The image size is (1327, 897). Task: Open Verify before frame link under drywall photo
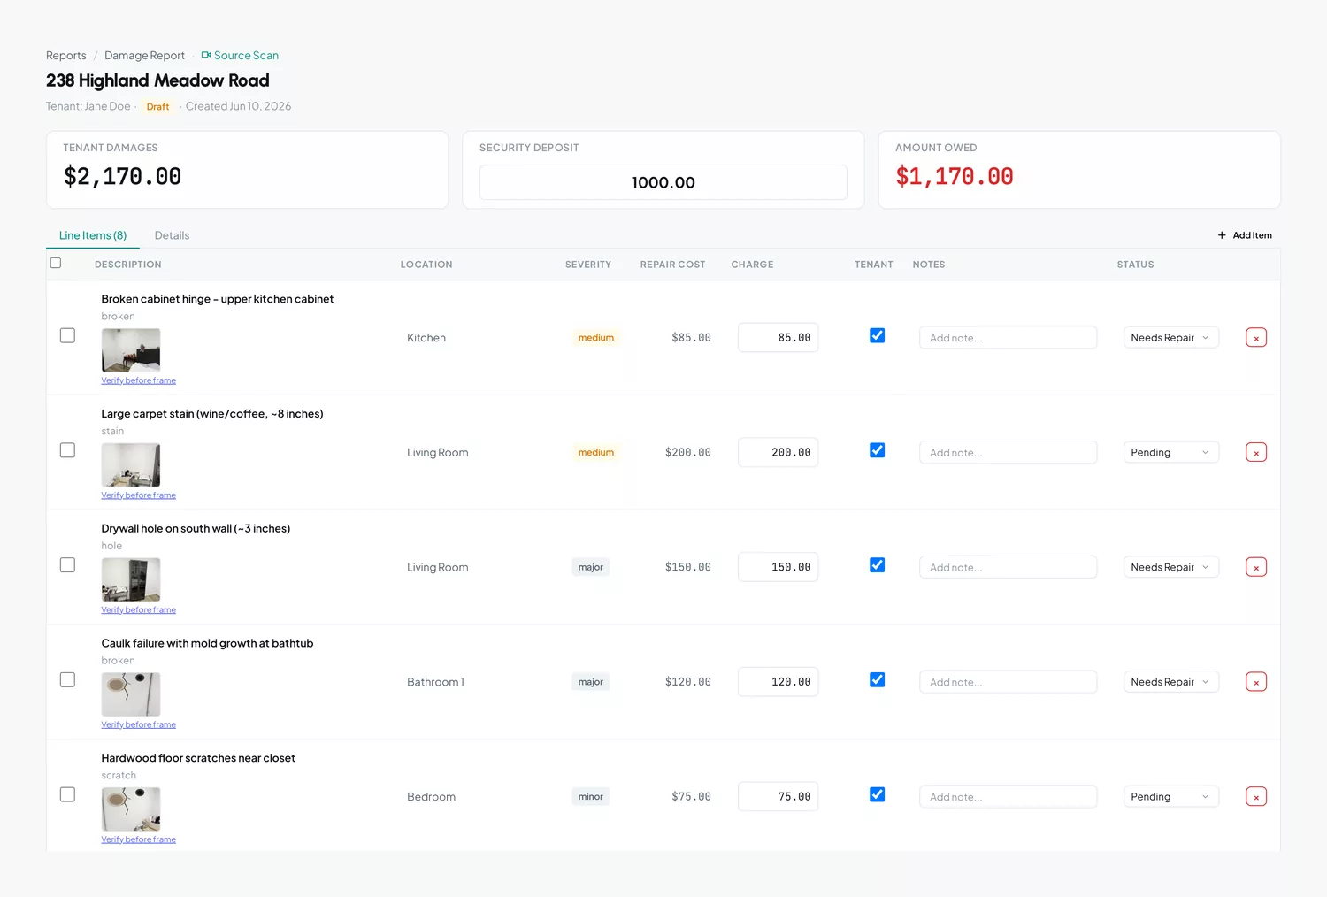139,609
